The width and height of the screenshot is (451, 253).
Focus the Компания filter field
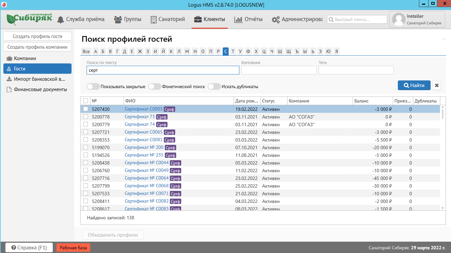pos(279,70)
